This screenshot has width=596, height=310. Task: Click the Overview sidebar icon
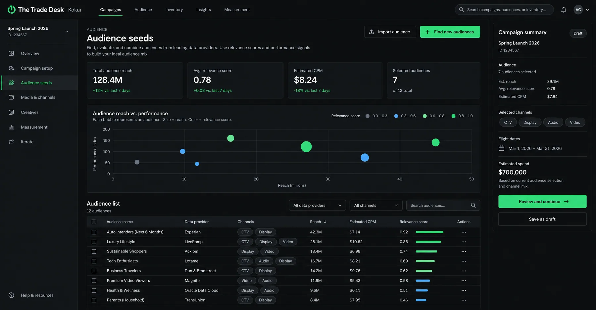(x=11, y=54)
